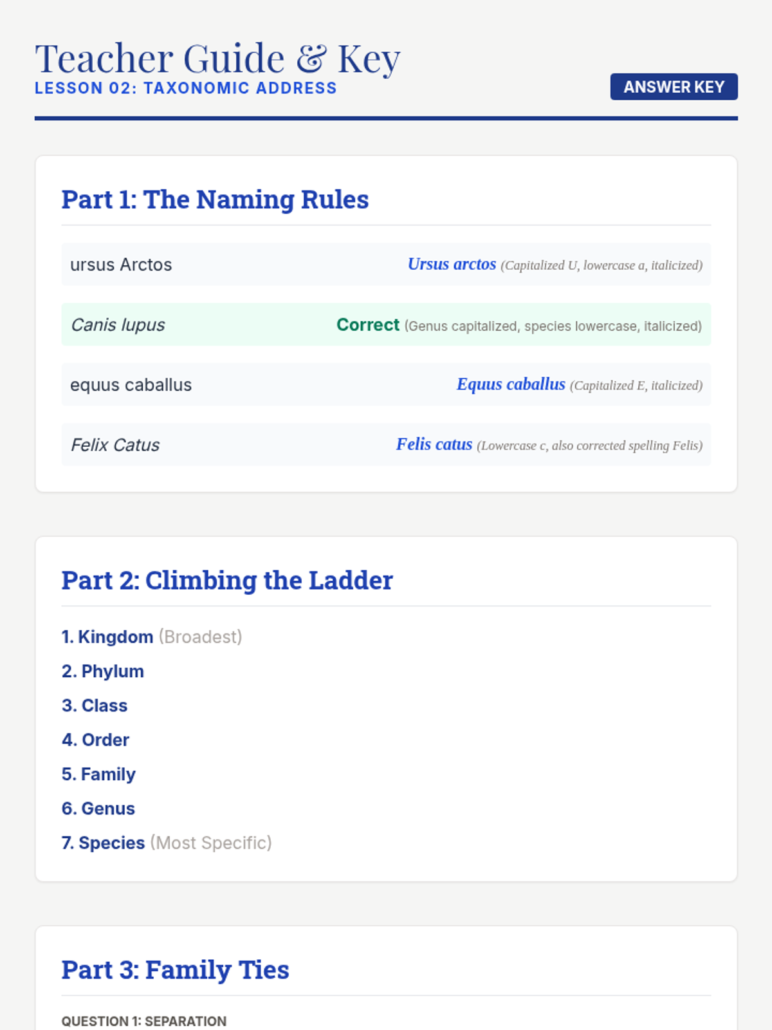This screenshot has height=1030, width=772.
Task: Click the corrected Equus caballus answer
Action: click(x=511, y=384)
